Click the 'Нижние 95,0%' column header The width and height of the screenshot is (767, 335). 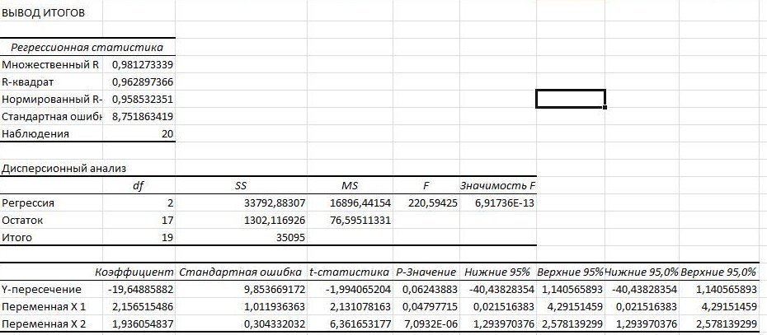(642, 272)
